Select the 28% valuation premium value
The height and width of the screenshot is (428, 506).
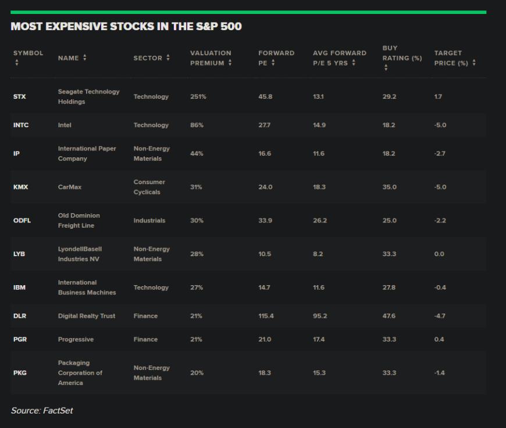[x=197, y=254]
